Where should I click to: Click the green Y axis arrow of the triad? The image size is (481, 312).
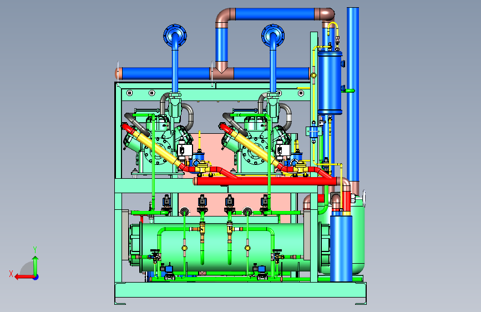[x=36, y=265]
